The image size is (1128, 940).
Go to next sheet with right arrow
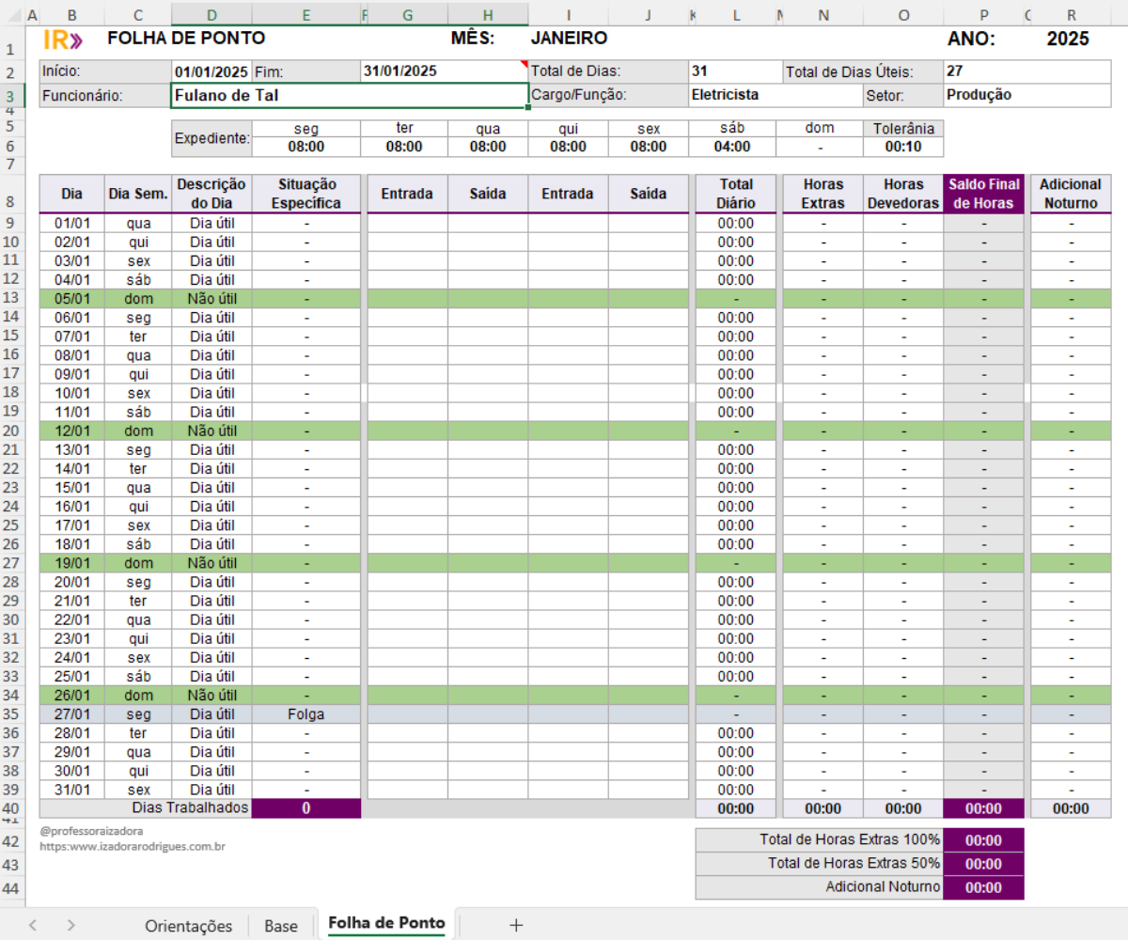(71, 926)
